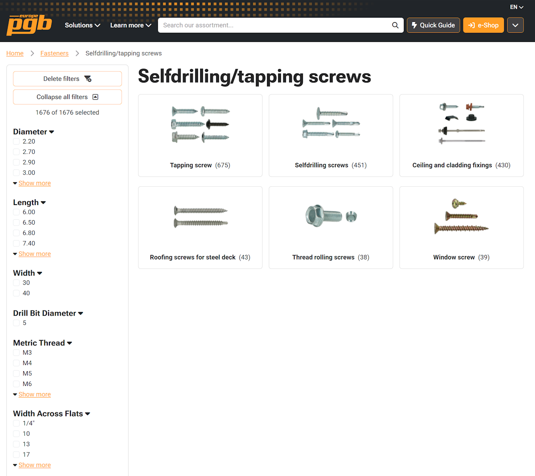Open the EN language dropdown
Viewport: 535px width, 476px height.
coord(517,7)
